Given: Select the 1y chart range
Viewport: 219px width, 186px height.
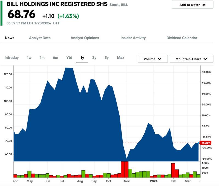Looking at the screenshot, I should click(82, 58).
